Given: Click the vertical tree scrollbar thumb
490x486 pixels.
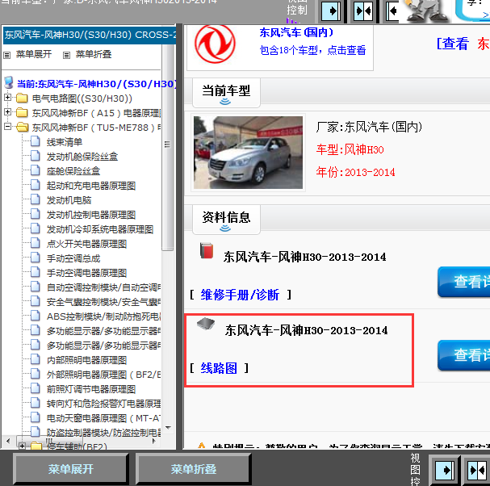Looking at the screenshot, I should pos(168,147).
